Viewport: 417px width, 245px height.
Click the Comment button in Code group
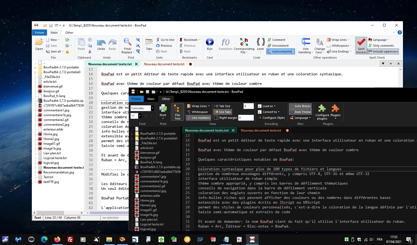point(276,40)
